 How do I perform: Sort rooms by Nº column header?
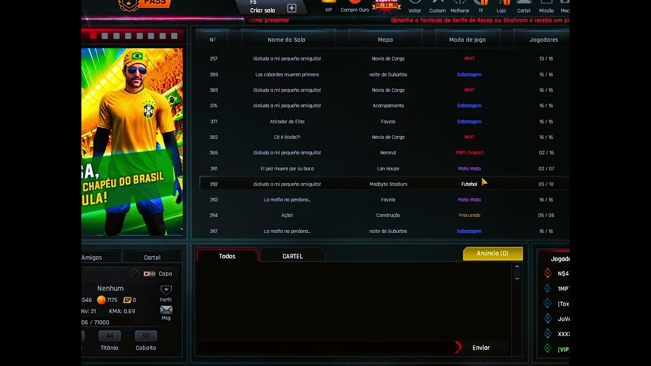coord(213,40)
